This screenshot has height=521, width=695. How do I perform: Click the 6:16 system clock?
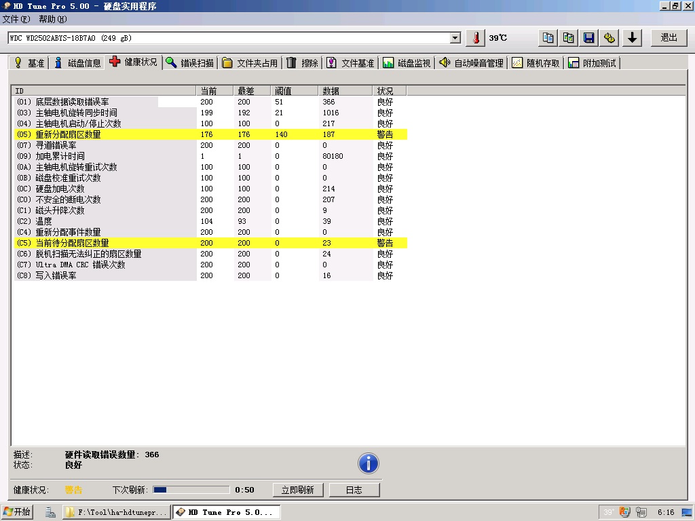point(666,513)
